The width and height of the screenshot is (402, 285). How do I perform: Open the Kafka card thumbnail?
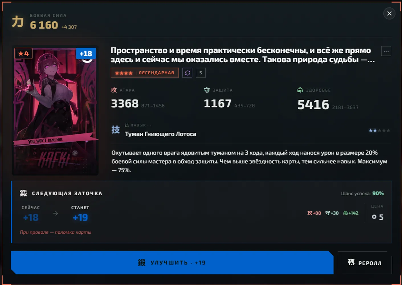pyautogui.click(x=55, y=111)
